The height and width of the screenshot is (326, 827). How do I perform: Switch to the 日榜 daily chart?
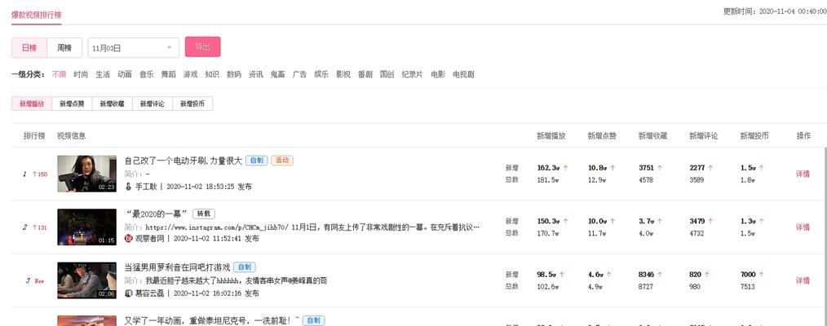click(x=29, y=48)
